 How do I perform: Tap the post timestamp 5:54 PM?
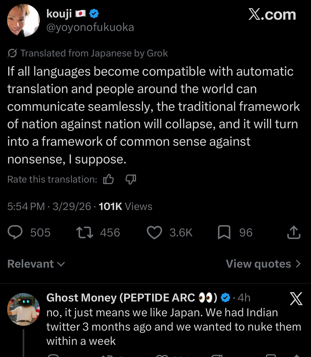pos(26,207)
